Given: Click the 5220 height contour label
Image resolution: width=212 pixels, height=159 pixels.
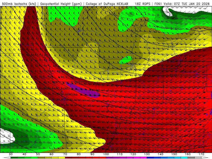Looking at the screenshot, I should click(x=173, y=75).
